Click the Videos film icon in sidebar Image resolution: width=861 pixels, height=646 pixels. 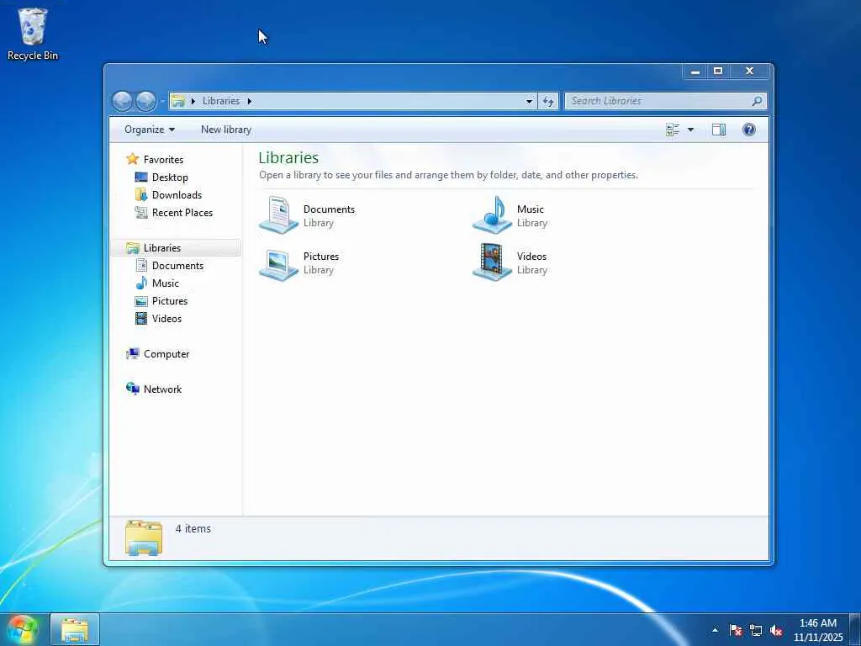point(141,319)
